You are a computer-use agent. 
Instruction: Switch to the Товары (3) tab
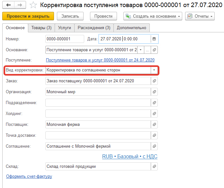click(41, 28)
